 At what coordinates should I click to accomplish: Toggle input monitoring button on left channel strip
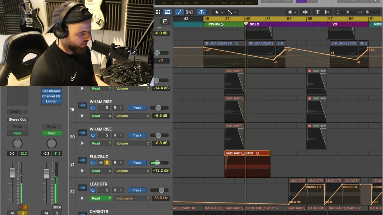[x=25, y=207]
